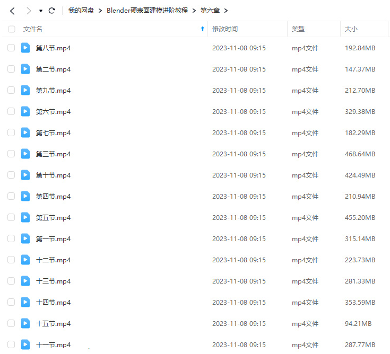Expand arrow after 第六章 in breadcrumb
Viewport: 390px width, 354px height.
(x=226, y=11)
